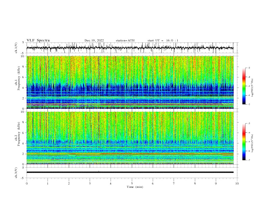Screen dimensions: 267x206
Task: Click the "Time (min)" axis label
Action: (x=135, y=187)
